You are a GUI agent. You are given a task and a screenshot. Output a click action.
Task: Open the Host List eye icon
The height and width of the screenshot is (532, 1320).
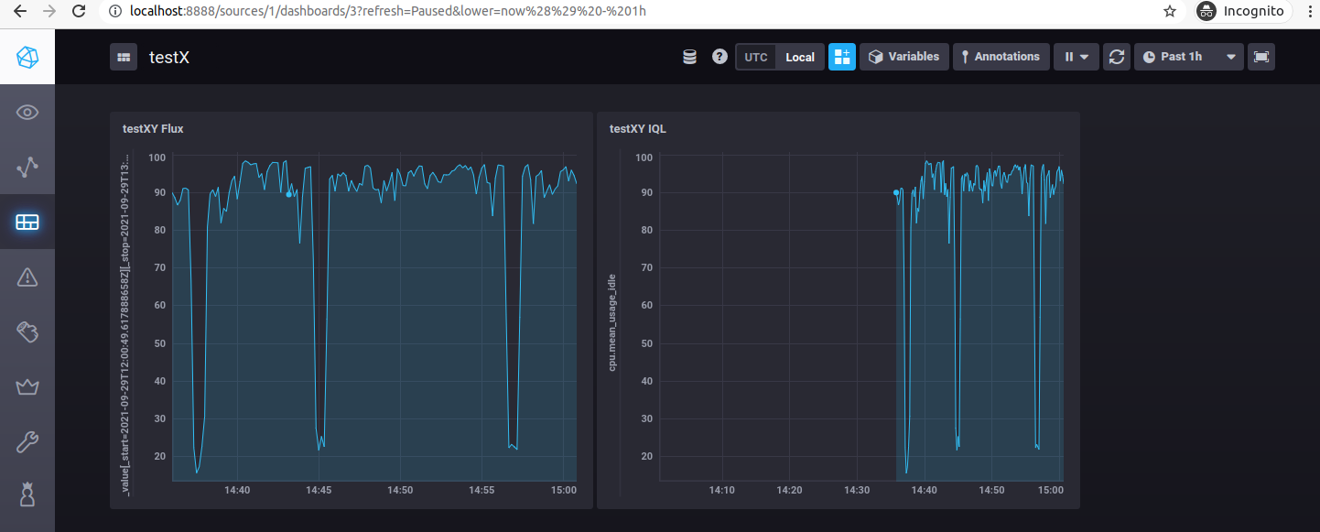[27, 112]
